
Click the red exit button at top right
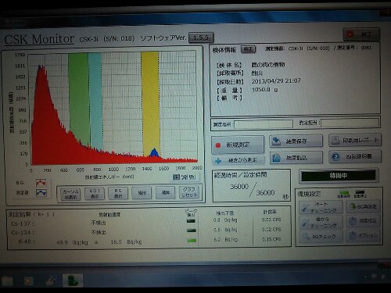(361, 34)
